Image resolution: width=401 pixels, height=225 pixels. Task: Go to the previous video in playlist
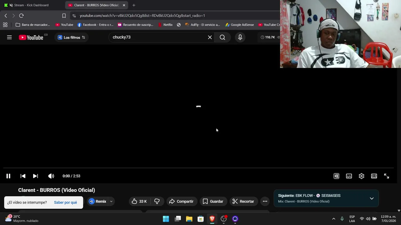[23, 176]
